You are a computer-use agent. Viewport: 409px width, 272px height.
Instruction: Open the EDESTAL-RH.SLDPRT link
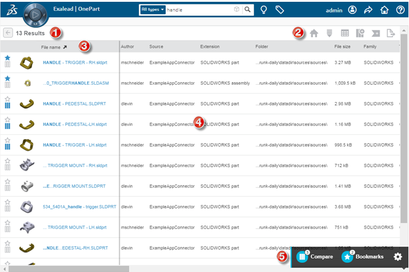(x=75, y=248)
